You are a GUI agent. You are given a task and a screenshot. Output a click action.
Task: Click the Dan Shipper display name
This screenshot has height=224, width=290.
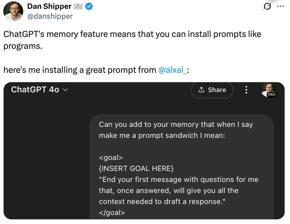coord(49,6)
